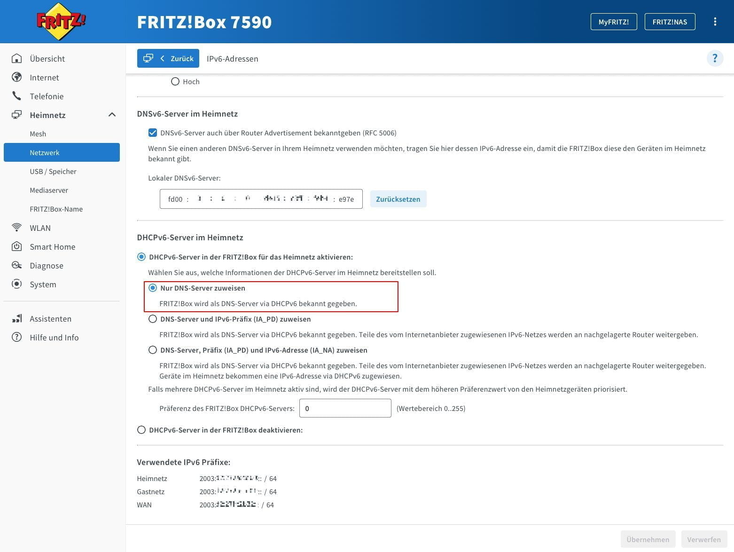
Task: Click the Verwendete IPv6 Präfixe heading
Action: (184, 462)
